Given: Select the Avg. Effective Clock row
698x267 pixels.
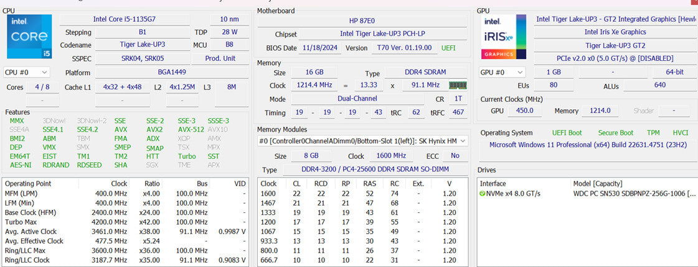Looking at the screenshot, I should coord(126,242).
